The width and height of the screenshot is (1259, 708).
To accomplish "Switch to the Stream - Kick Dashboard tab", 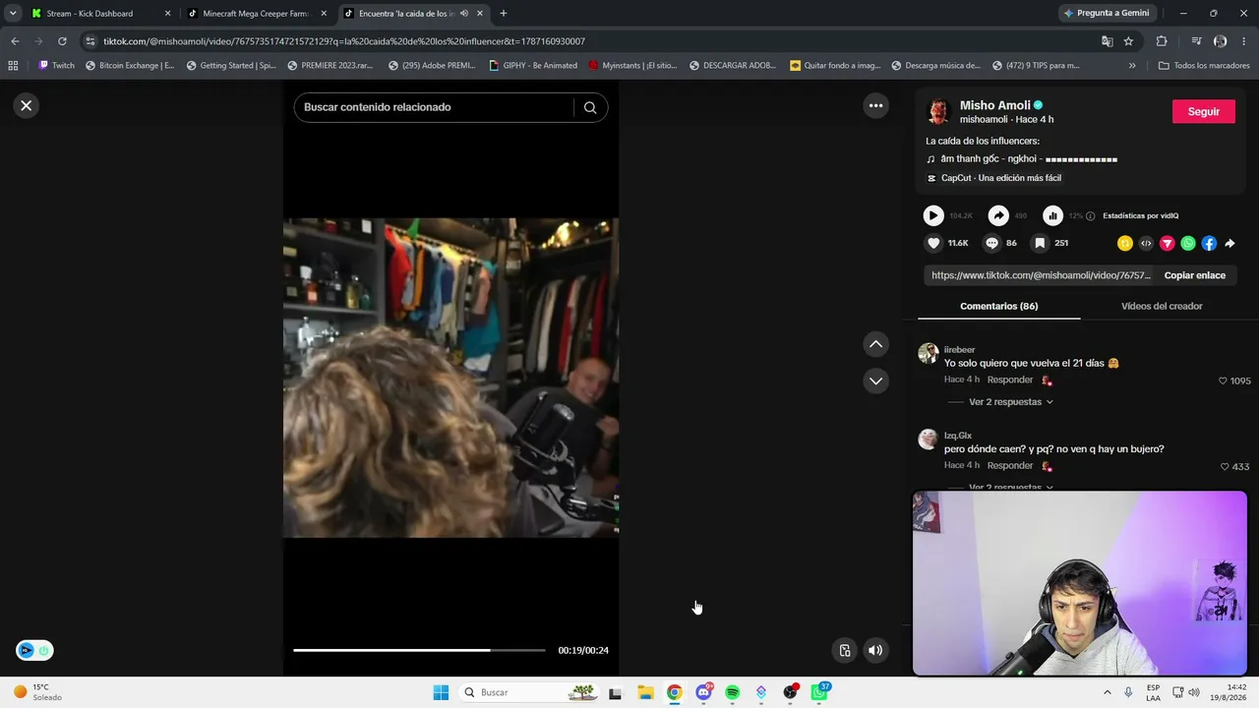I will (99, 14).
